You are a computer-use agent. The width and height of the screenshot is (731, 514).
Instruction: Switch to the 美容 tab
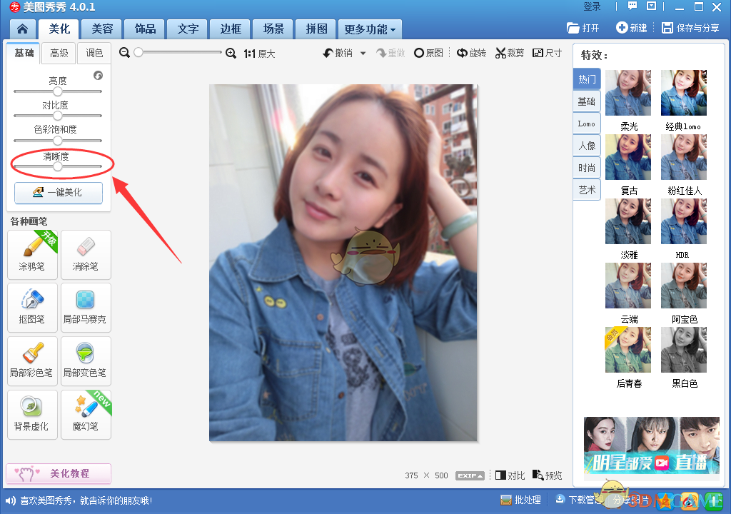pyautogui.click(x=102, y=29)
